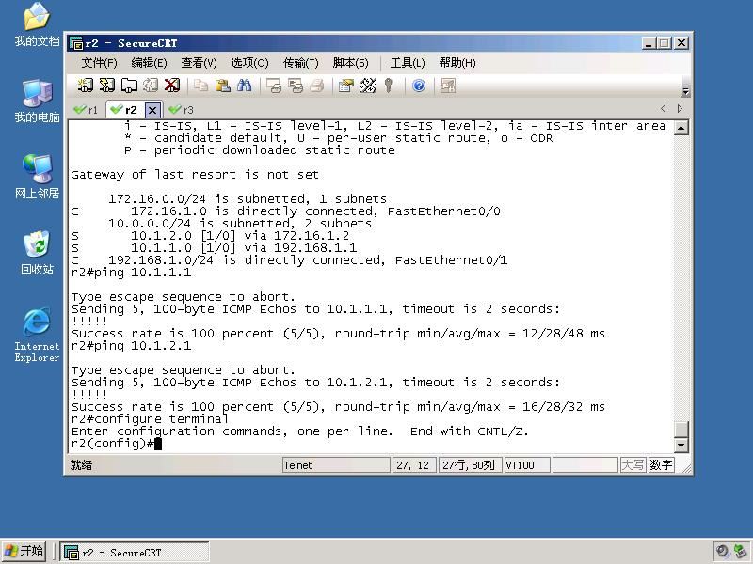The height and width of the screenshot is (564, 753).
Task: Expand the toolbar overflow chevron
Action: pyautogui.click(x=686, y=91)
